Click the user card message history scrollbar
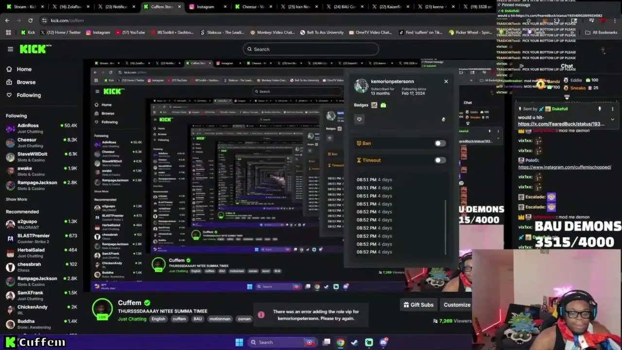 click(x=446, y=227)
